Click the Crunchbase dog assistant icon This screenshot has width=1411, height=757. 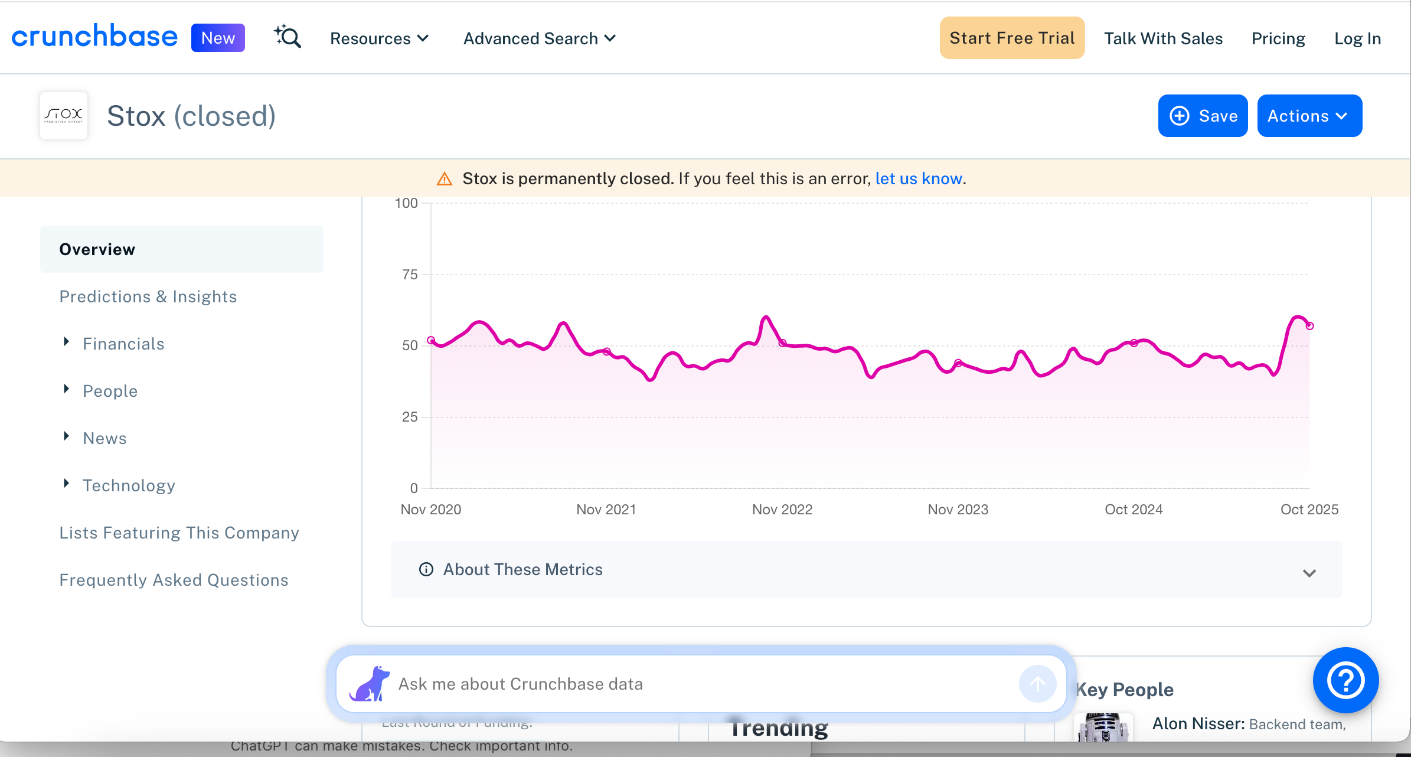[x=370, y=684]
